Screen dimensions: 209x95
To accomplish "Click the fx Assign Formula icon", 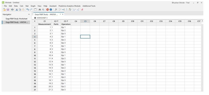I will (56, 10).
